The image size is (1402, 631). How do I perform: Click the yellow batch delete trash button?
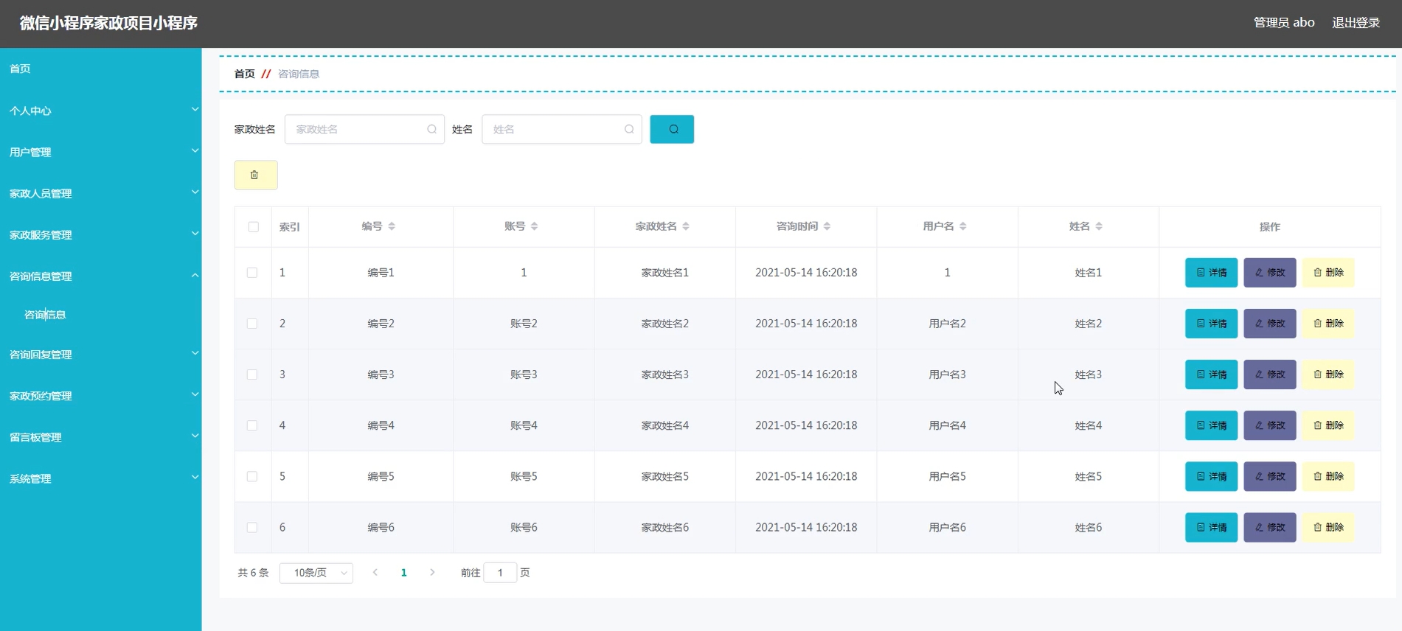pos(256,175)
